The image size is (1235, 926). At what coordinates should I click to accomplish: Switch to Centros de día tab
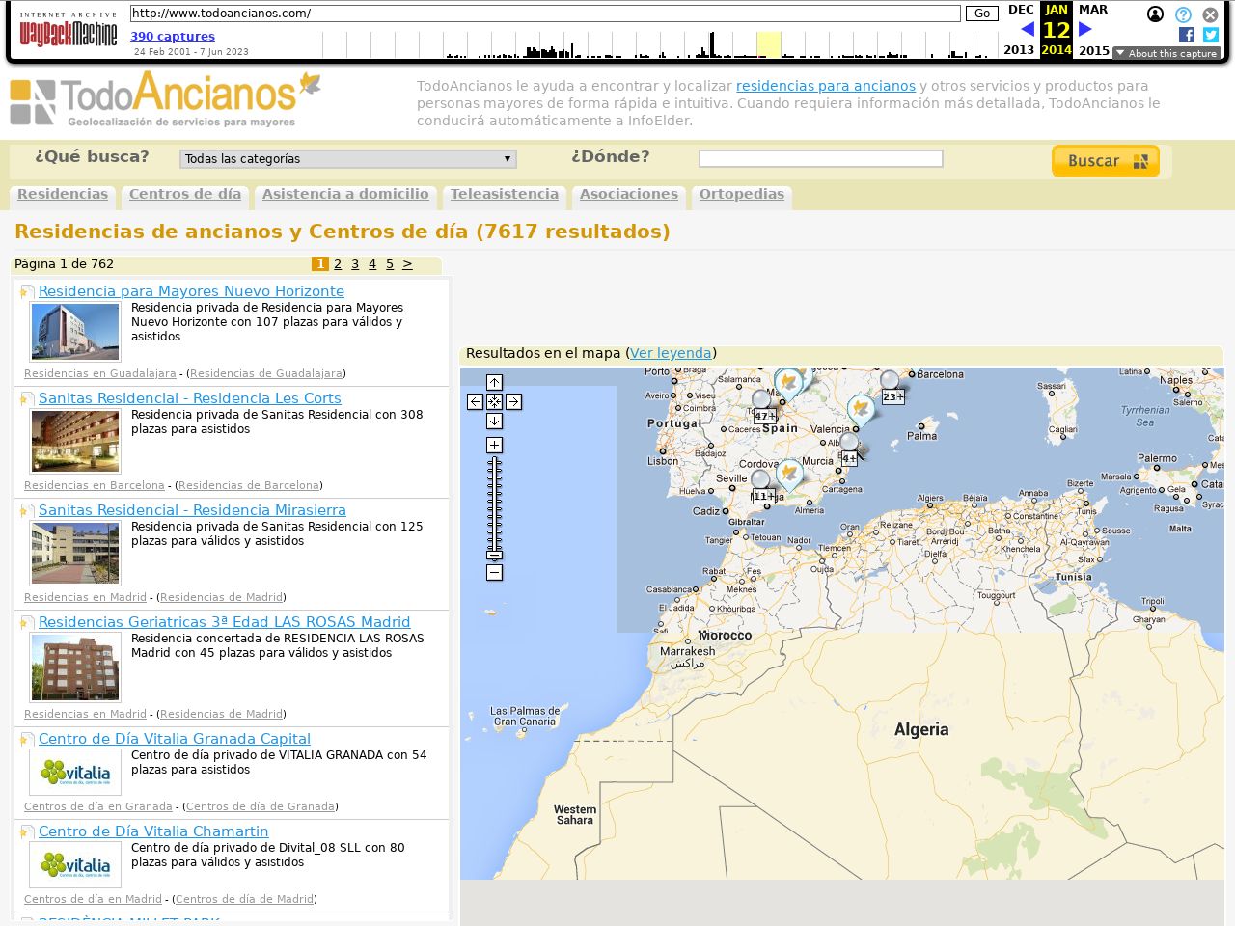coord(185,194)
